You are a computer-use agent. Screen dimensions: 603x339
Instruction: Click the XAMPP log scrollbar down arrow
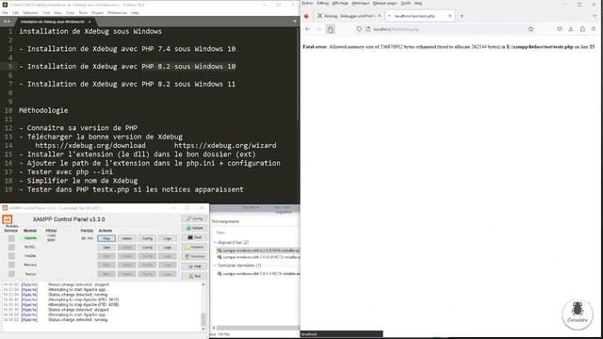click(204, 329)
